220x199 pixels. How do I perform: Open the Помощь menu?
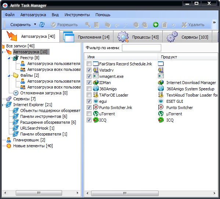click(x=103, y=15)
